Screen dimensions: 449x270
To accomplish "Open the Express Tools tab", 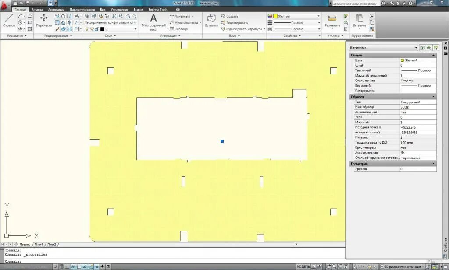I will pos(158,10).
